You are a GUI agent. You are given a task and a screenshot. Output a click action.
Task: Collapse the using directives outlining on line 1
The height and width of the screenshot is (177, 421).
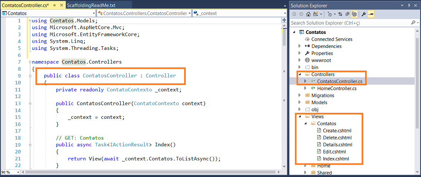[x=30, y=21]
